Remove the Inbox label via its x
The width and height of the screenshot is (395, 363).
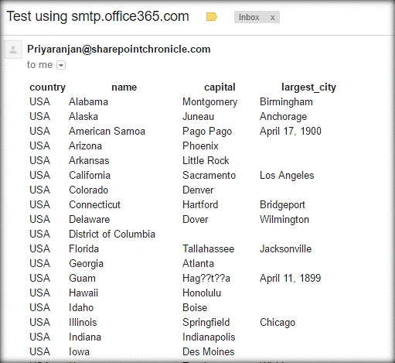(272, 18)
